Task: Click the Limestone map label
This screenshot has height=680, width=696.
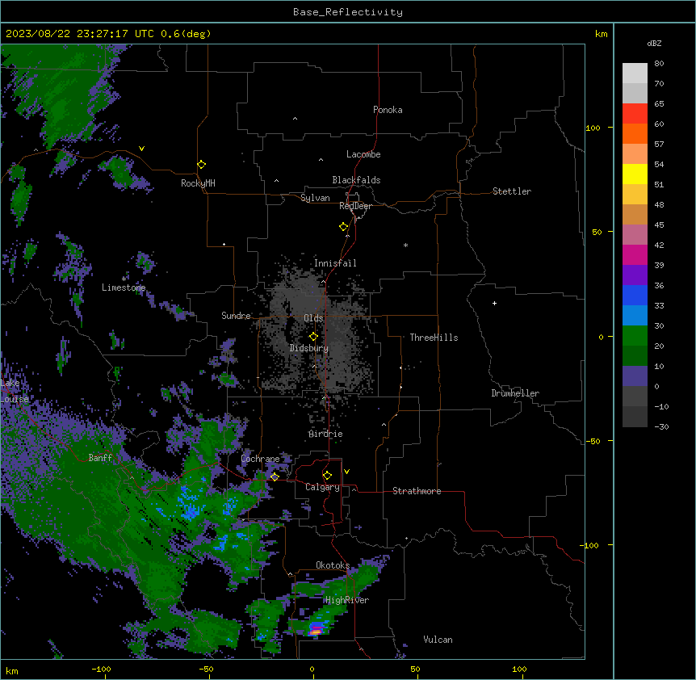Action: (x=124, y=288)
